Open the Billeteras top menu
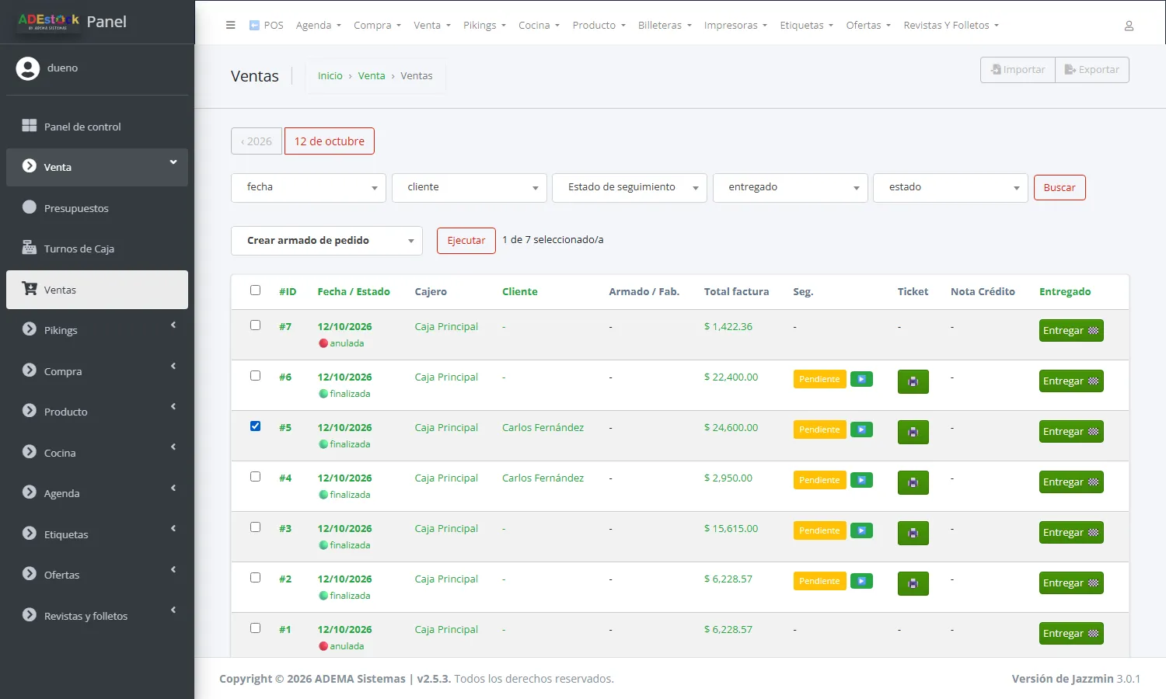The width and height of the screenshot is (1166, 699). (x=665, y=25)
